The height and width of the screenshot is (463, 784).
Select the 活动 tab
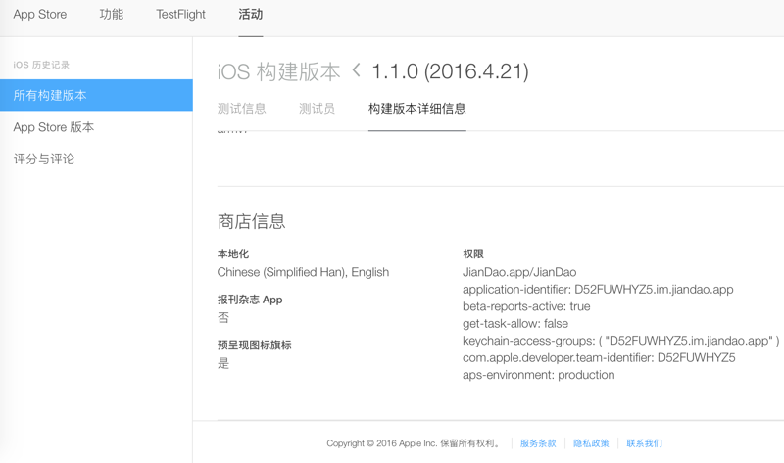(251, 15)
